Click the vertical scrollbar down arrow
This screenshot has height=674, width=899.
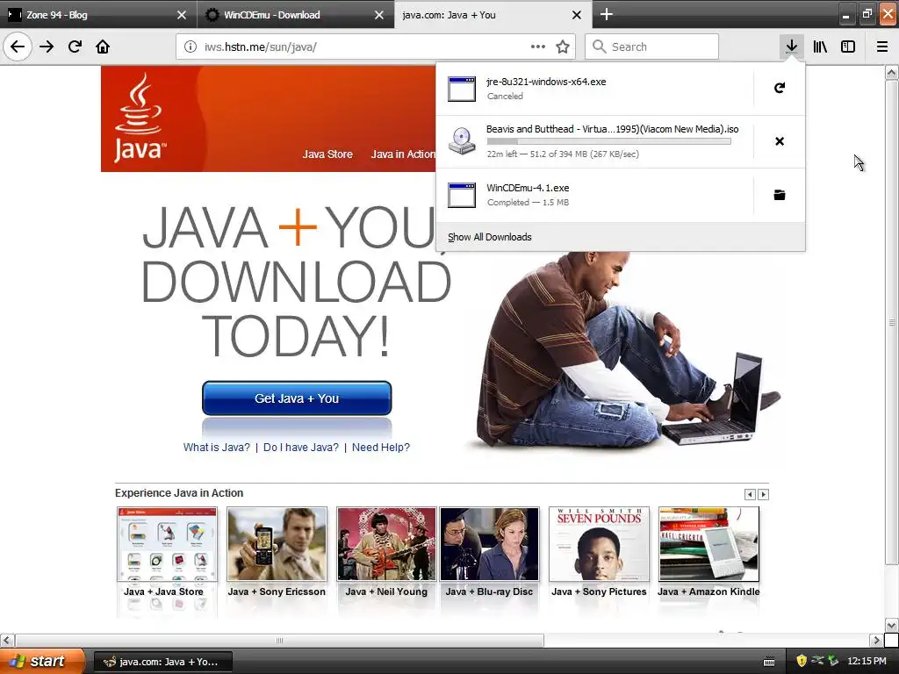[891, 625]
